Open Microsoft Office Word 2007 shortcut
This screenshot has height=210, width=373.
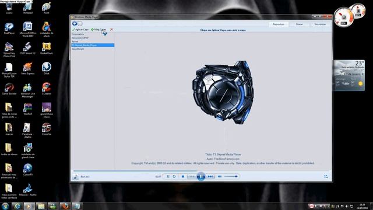28,30
